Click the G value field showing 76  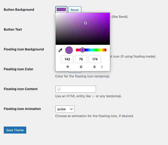click(x=81, y=59)
